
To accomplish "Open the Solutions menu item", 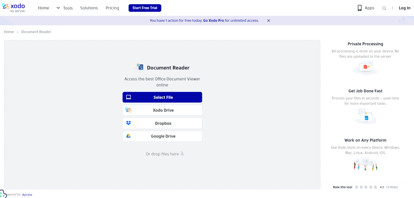I will [x=89, y=8].
